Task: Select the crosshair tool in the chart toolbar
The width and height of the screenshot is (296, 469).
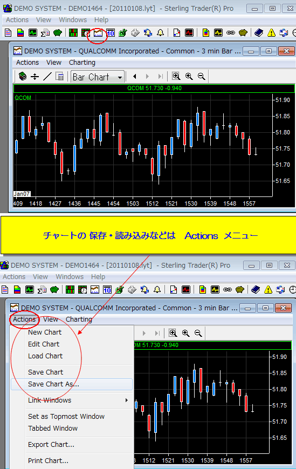Action: [x=35, y=77]
